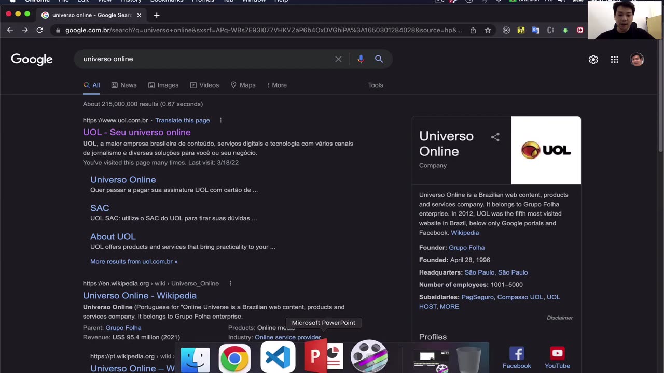Show MORE subsidiaries in knowledge panel

click(449, 307)
